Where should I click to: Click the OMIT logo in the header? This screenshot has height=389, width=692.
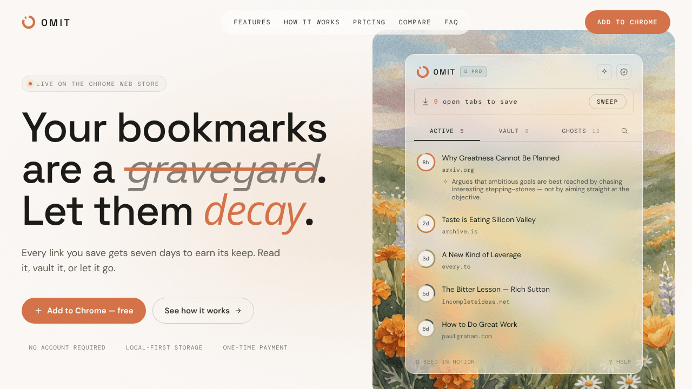[x=46, y=22]
